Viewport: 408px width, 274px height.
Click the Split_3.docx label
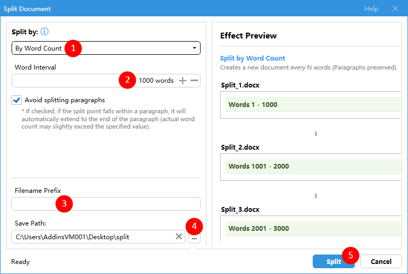click(240, 209)
